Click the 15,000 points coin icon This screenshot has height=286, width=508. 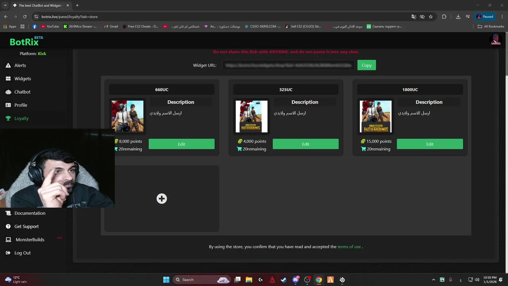[363, 141]
